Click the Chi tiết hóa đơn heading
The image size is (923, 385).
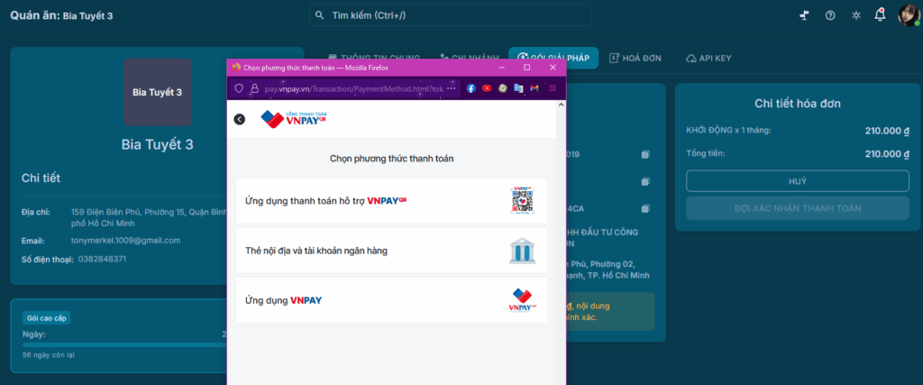[798, 104]
